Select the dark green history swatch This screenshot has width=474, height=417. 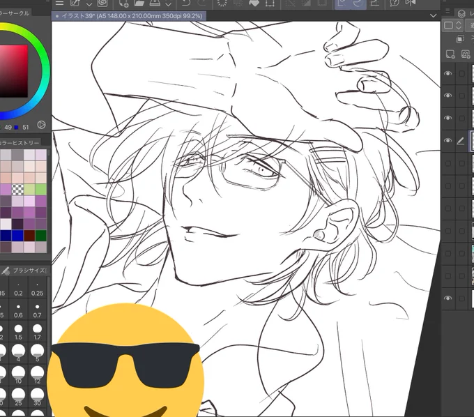click(41, 236)
